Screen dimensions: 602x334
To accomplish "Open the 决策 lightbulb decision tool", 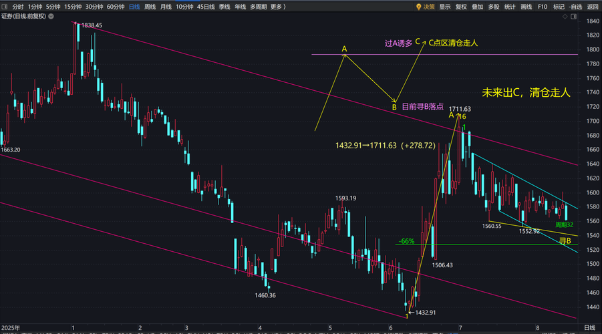I will [426, 7].
